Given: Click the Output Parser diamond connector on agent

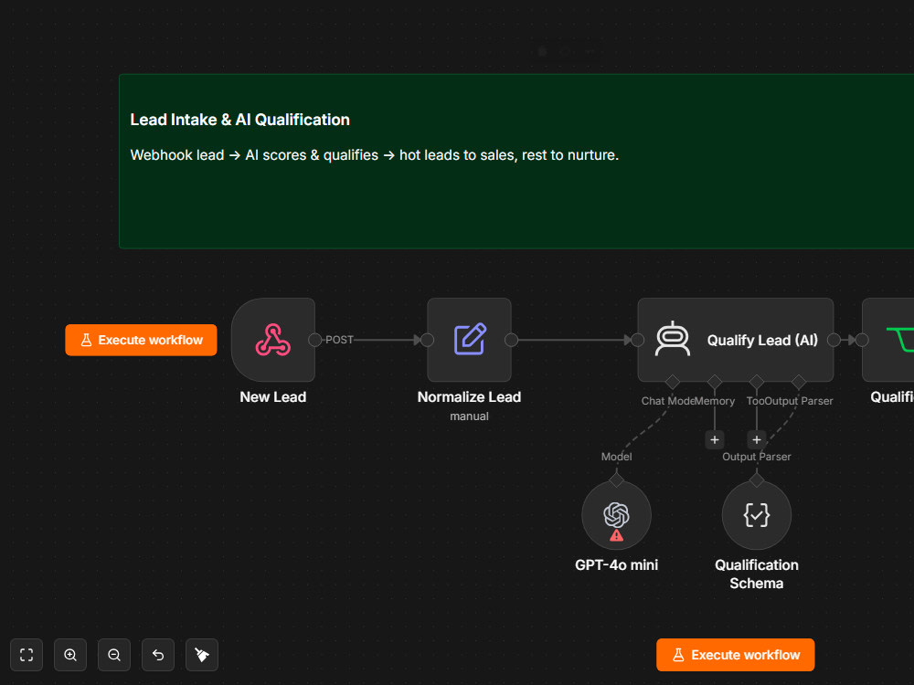Looking at the screenshot, I should pos(799,382).
